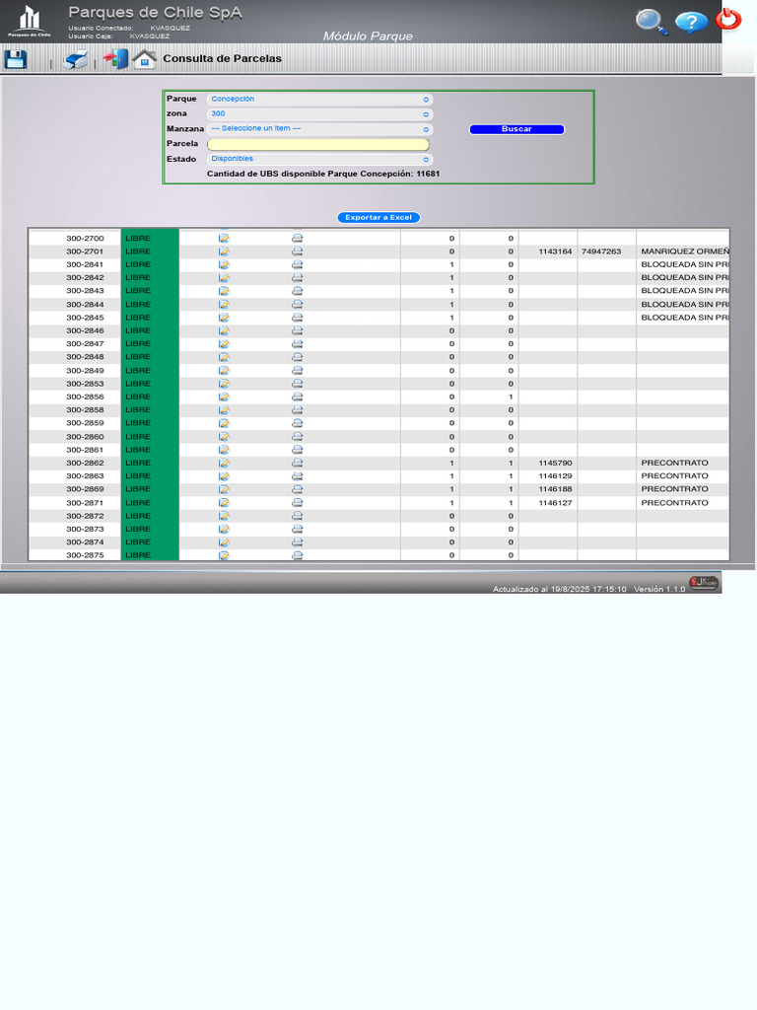Click print icon for parcel 300-2862
The width and height of the screenshot is (757, 1010).
click(x=297, y=464)
